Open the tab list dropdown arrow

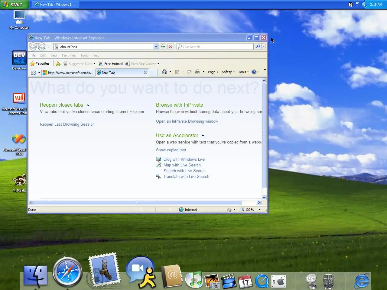(x=39, y=72)
